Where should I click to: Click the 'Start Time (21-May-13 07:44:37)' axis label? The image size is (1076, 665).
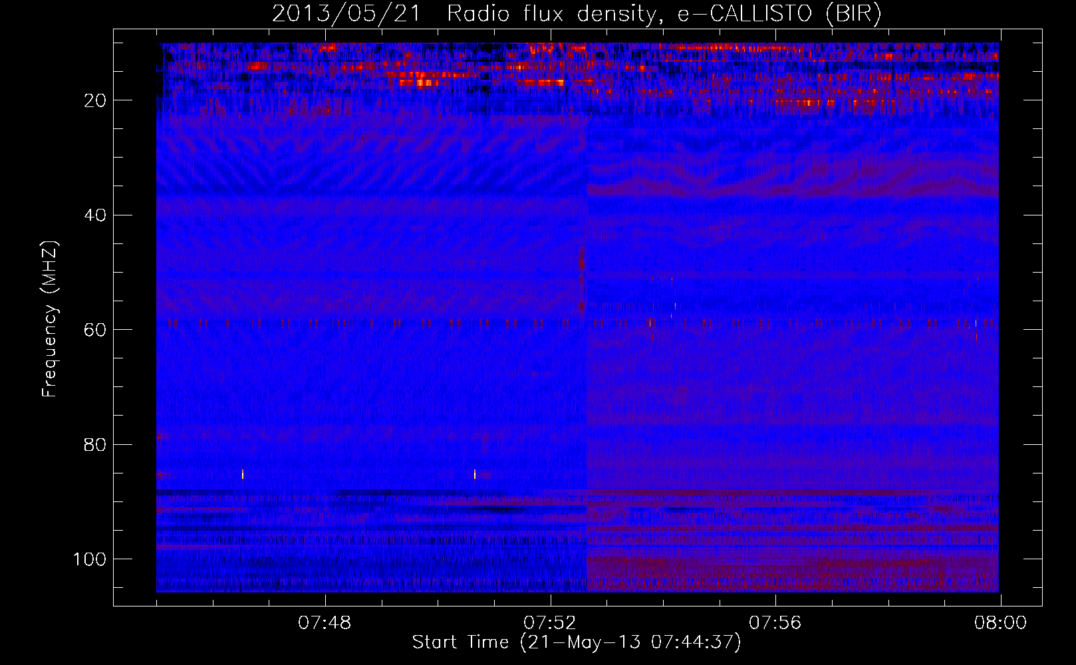(577, 642)
